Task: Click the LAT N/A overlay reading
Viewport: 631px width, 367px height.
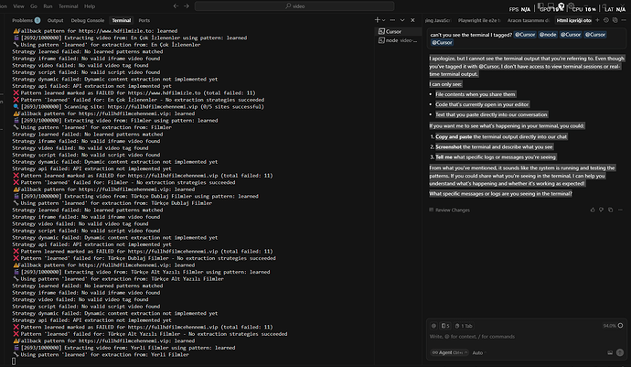Action: tap(615, 9)
